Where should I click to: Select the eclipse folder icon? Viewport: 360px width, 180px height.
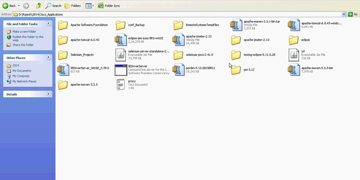[294, 40]
